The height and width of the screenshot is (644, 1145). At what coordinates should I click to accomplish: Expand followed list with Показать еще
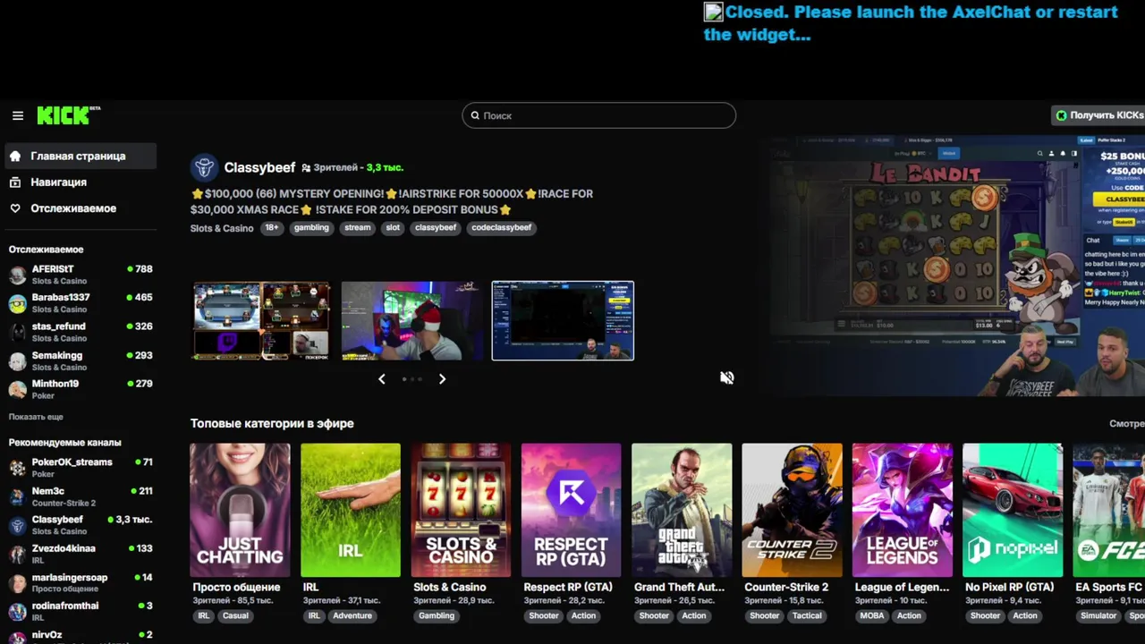[36, 417]
